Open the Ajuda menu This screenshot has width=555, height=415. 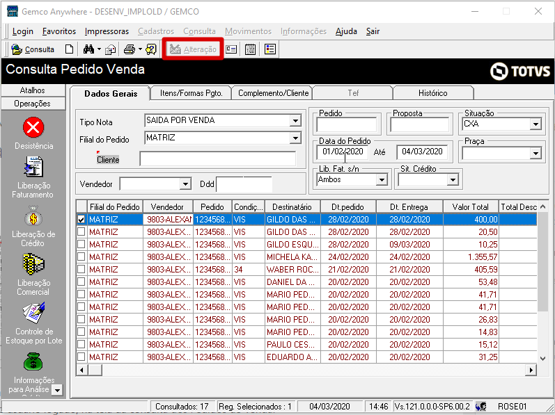pyautogui.click(x=346, y=31)
